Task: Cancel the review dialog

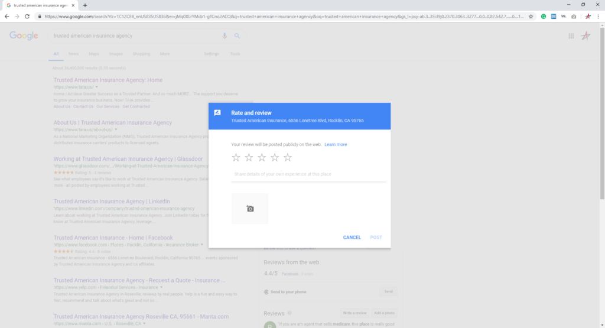Action: 352,238
